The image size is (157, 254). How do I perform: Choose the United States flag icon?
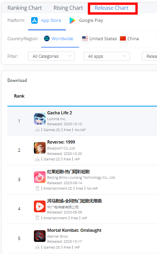pyautogui.click(x=85, y=39)
